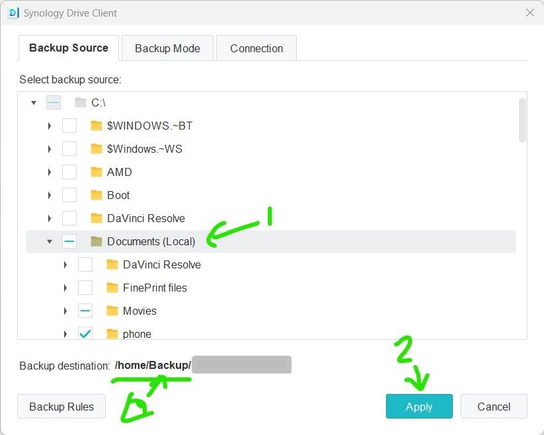Open Backup Rules settings

click(61, 407)
